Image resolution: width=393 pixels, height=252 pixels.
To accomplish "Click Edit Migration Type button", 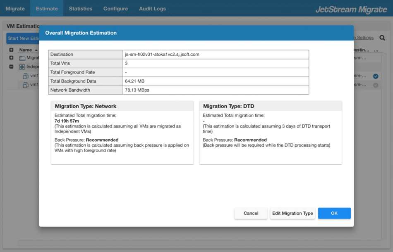I will point(292,213).
